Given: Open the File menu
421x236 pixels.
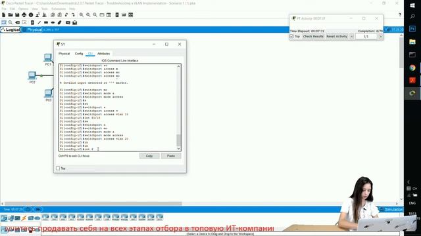Looking at the screenshot, I should (4, 9).
